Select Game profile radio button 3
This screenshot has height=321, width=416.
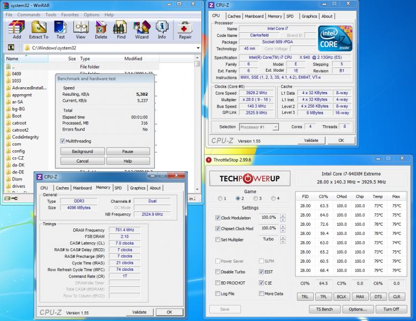coord(255,198)
